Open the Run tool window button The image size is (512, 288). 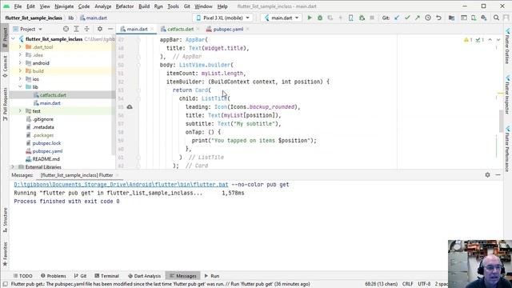211,276
